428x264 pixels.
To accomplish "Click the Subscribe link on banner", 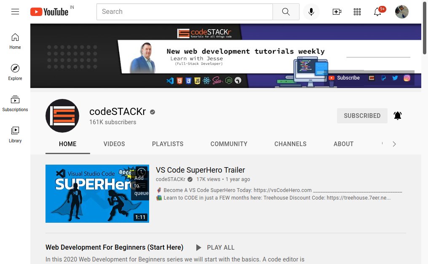I will pos(344,78).
